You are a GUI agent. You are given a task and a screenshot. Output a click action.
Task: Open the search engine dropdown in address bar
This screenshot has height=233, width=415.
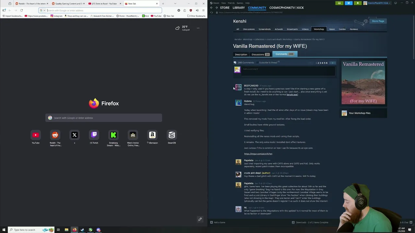[42, 10]
